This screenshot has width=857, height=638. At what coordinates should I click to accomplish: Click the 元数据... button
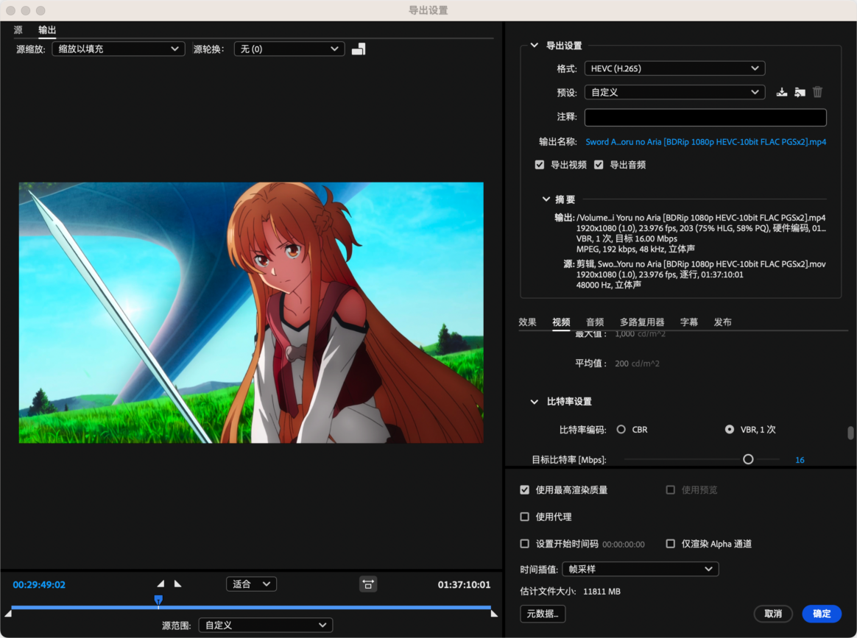(543, 614)
